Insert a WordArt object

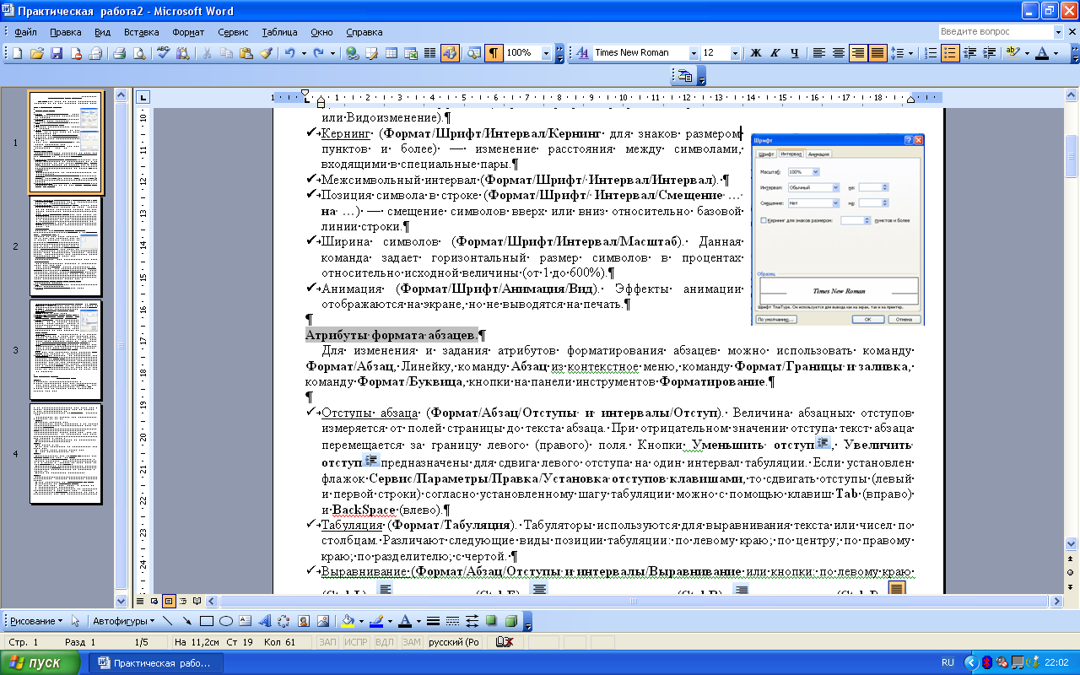coord(265,621)
